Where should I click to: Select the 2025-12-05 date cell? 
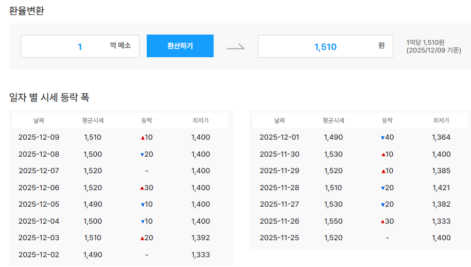(39, 205)
